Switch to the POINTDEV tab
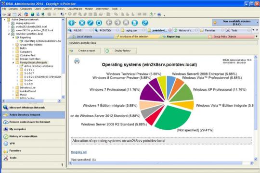The width and height of the screenshot is (260, 173). (x=106, y=30)
